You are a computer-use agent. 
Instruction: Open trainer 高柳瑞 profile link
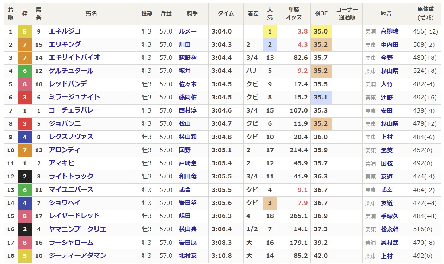(390, 31)
